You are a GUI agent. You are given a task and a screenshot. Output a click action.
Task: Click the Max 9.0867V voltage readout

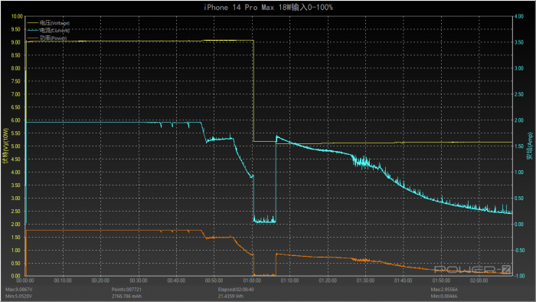19,290
